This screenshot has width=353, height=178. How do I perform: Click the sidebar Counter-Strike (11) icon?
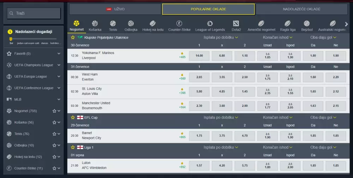click(x=9, y=168)
